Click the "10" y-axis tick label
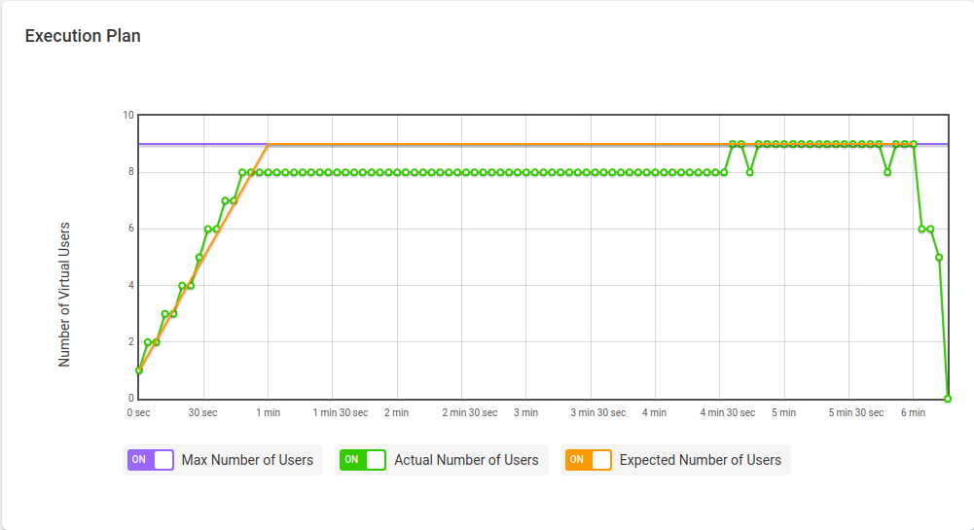Screen dimensions: 974x530 (128, 116)
